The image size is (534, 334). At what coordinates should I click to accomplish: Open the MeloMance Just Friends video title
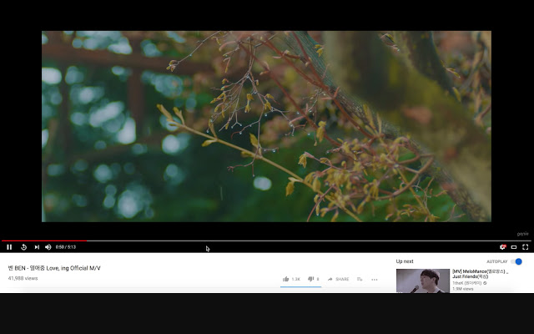pos(481,274)
